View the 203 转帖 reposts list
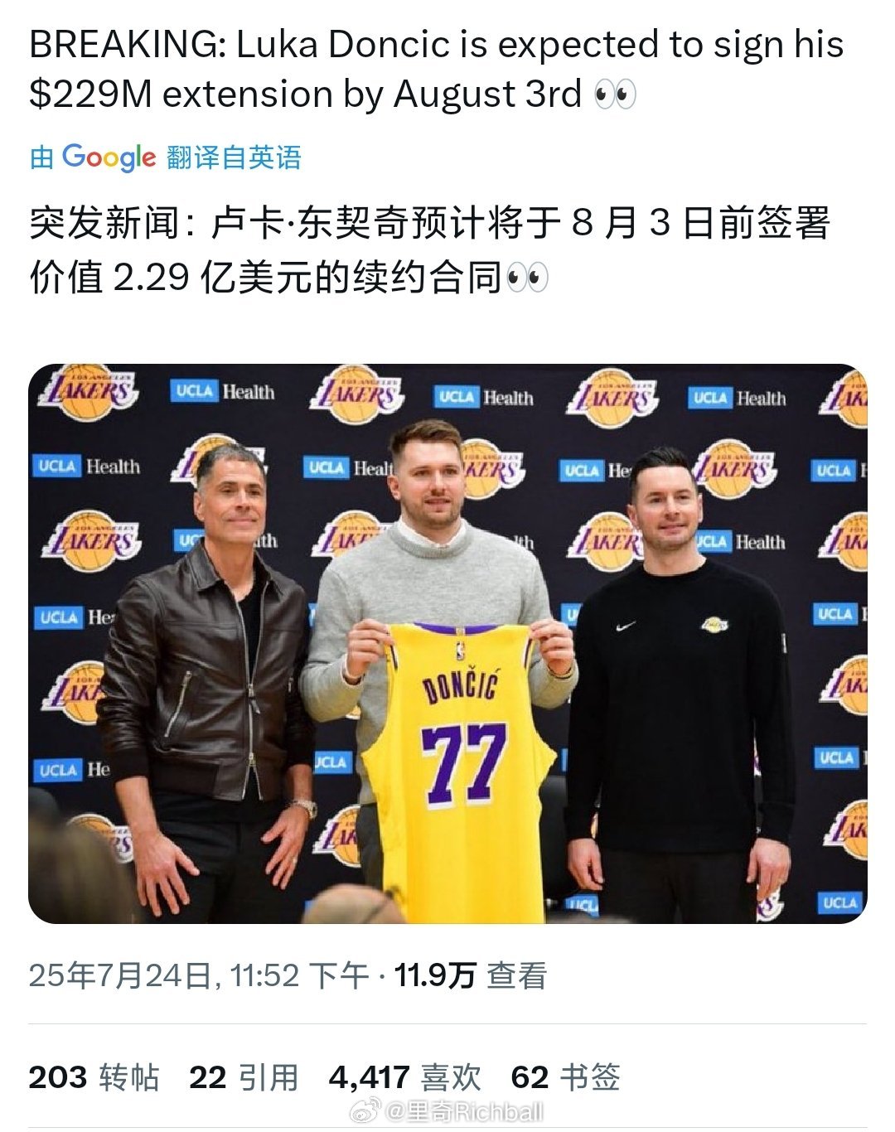Screen dimensions: 895x1132 click(x=94, y=1077)
